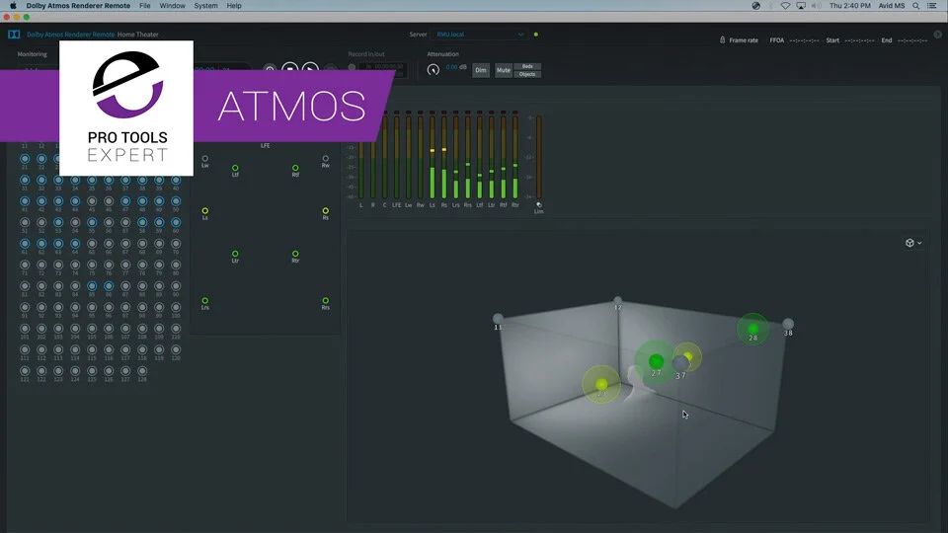Toggle object 71 in the object grid
Viewport: 948px width, 533px height.
pos(25,265)
